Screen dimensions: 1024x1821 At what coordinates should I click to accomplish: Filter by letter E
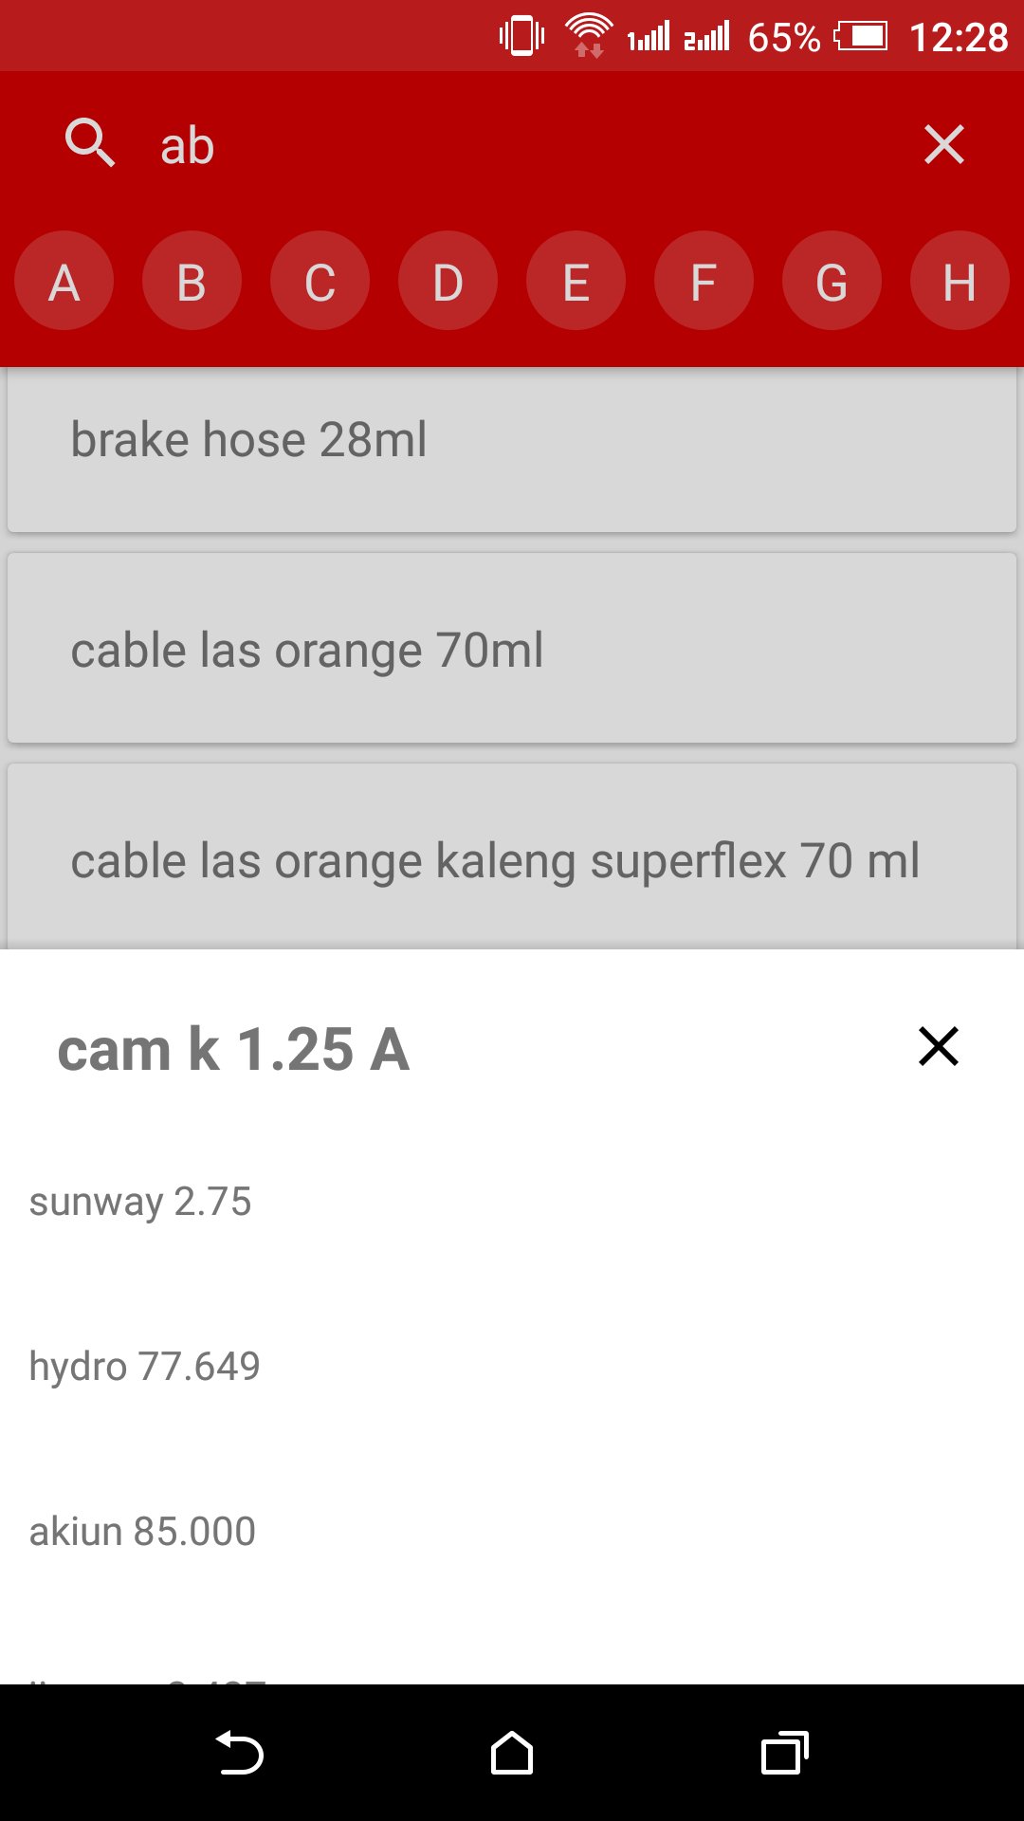(x=576, y=282)
